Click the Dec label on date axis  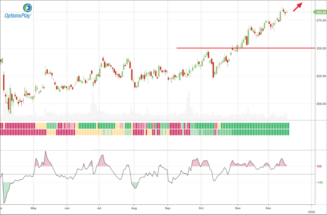coord(269,208)
